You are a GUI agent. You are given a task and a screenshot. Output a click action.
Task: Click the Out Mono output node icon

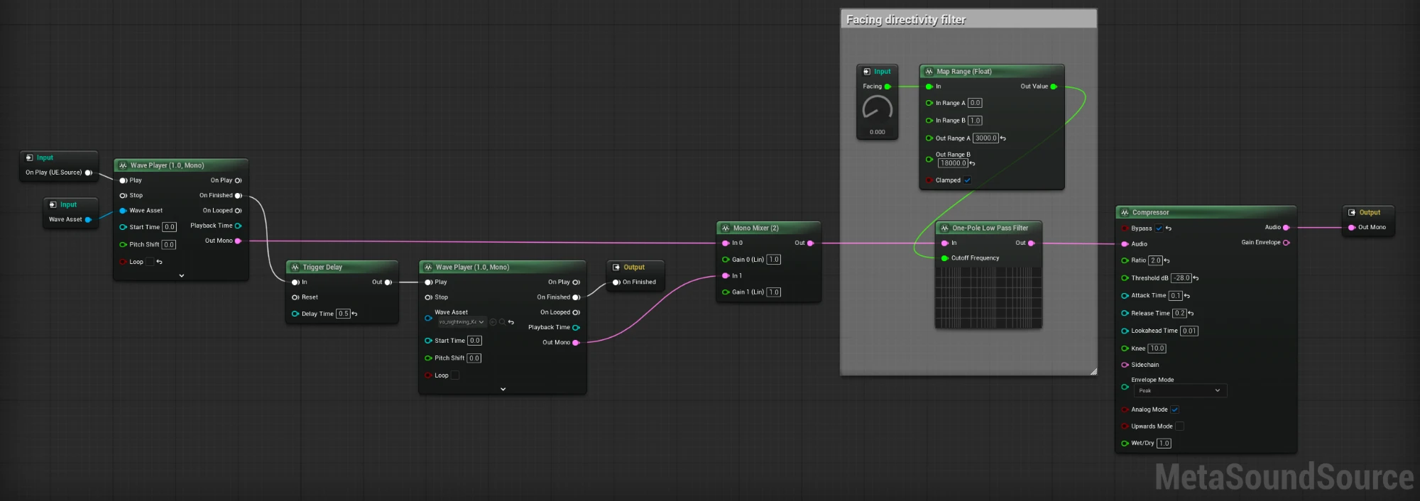(x=1352, y=212)
